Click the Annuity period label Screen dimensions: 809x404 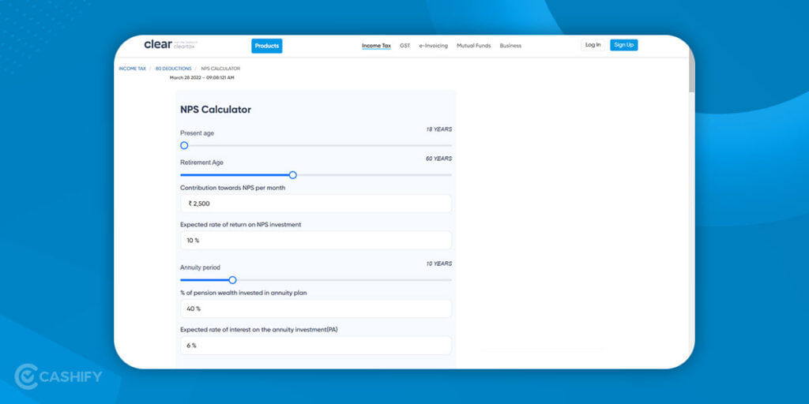click(200, 267)
